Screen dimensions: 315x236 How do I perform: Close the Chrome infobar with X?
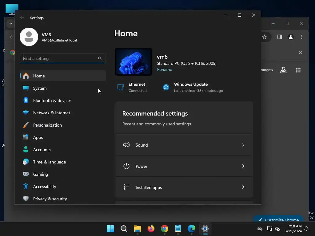(301, 52)
